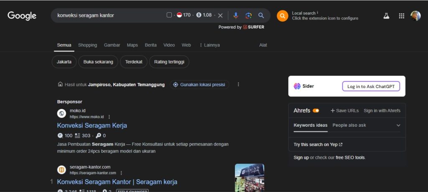Switch to the Video tab
The height and width of the screenshot is (192, 428).
169,45
